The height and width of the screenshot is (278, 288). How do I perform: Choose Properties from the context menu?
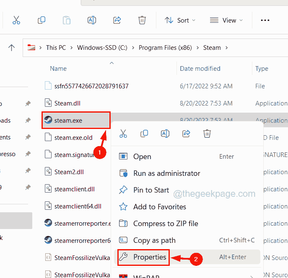click(187, 257)
